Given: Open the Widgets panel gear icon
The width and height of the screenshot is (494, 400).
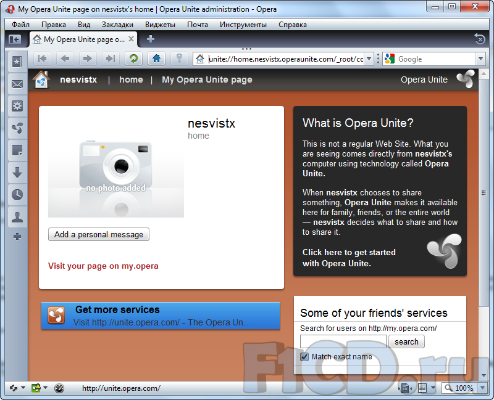Looking at the screenshot, I should (17, 106).
